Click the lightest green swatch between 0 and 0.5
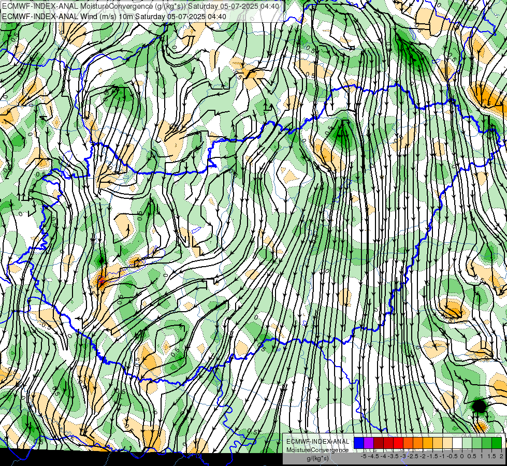Image resolution: width=507 pixels, height=466 pixels. (467, 443)
